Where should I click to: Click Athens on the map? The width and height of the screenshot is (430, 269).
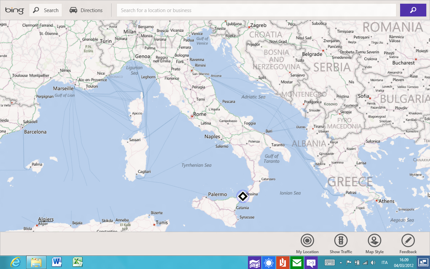(386, 201)
